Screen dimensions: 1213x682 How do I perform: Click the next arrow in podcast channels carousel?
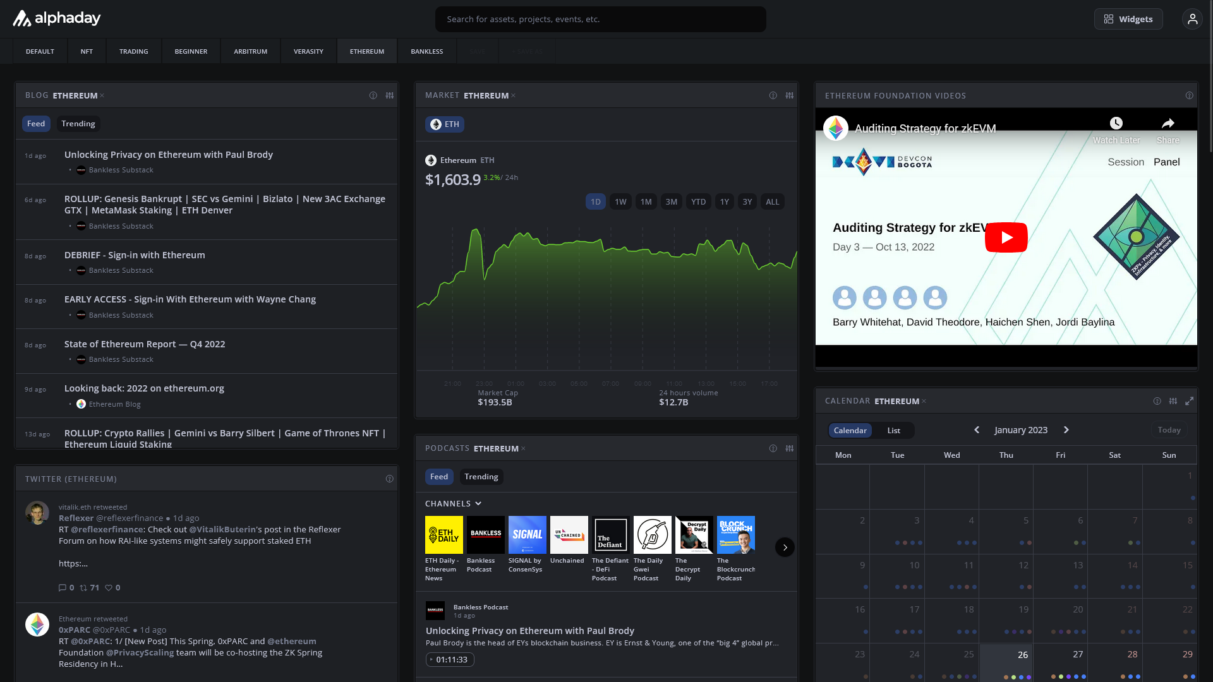tap(785, 547)
